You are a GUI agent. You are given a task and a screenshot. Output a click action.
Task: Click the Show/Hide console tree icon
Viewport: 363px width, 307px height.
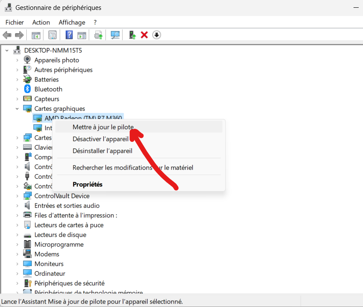tap(36, 34)
